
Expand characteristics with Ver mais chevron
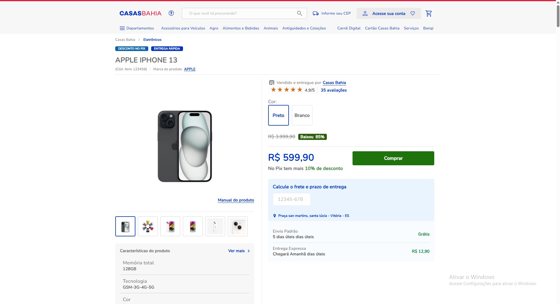tap(249, 251)
